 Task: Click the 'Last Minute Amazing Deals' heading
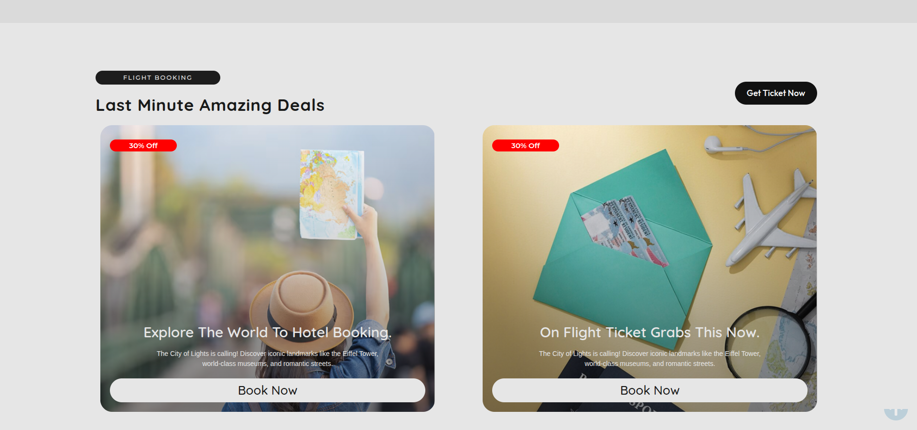click(x=210, y=105)
